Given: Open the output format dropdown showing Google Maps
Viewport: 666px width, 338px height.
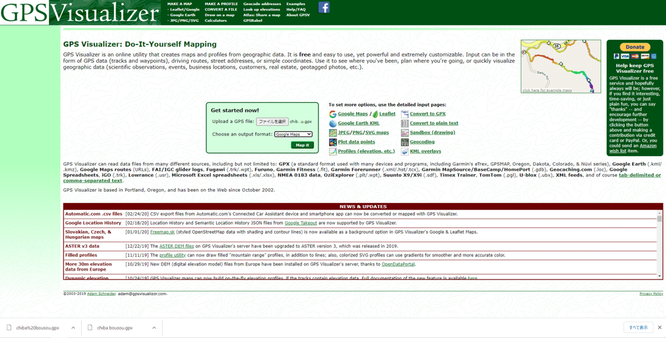Looking at the screenshot, I should (294, 134).
